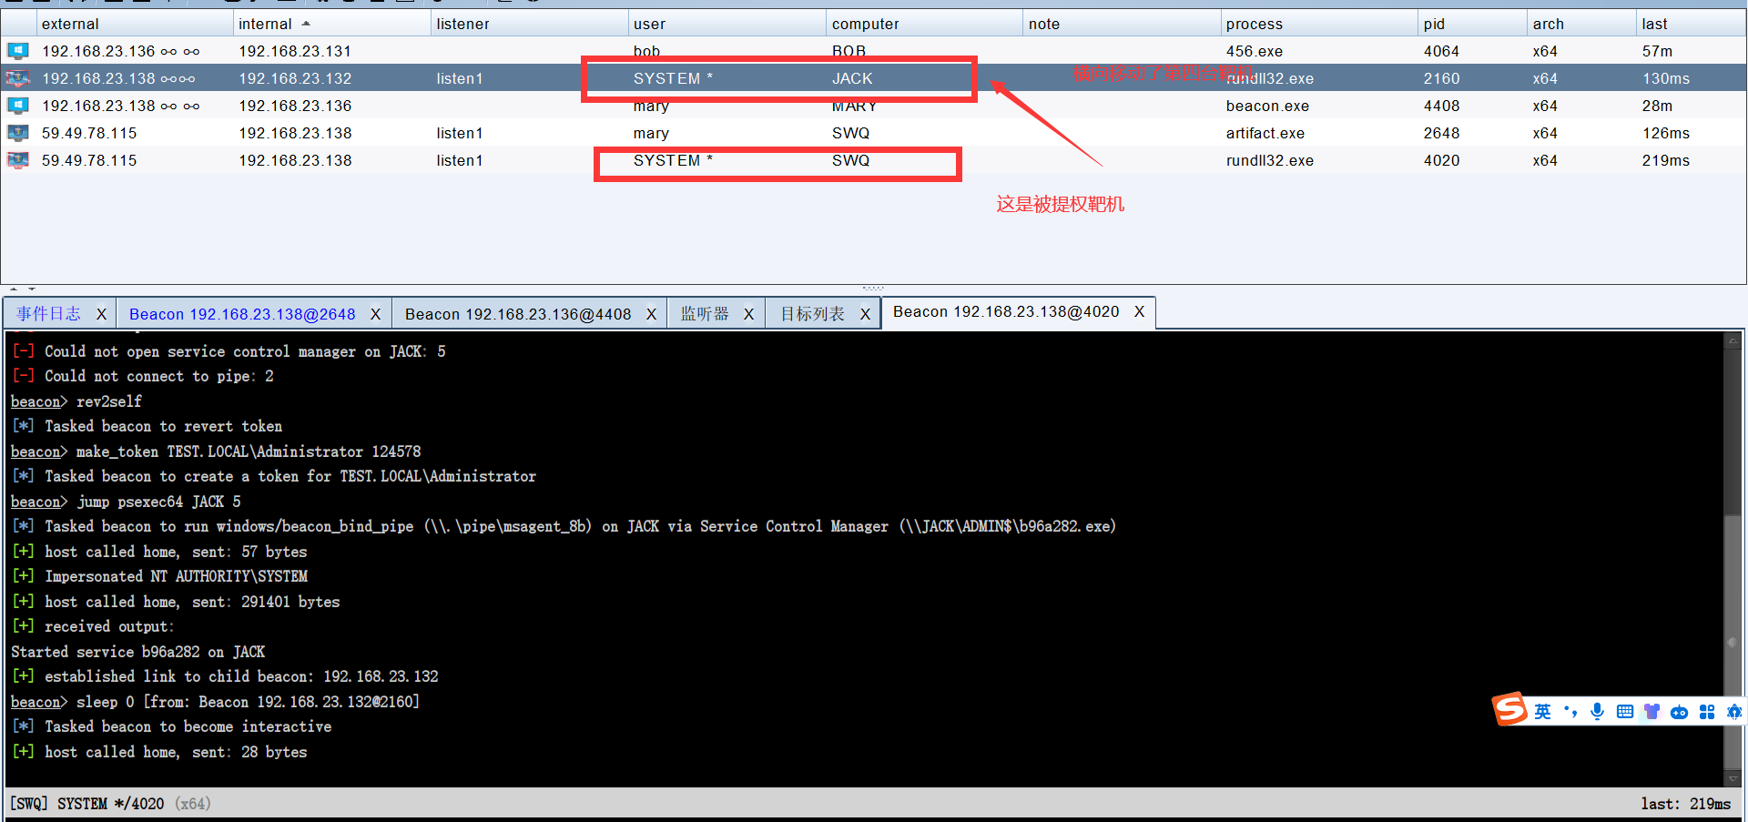1748x822 pixels.
Task: Click the console scrollbar down arrow
Action: click(1733, 778)
